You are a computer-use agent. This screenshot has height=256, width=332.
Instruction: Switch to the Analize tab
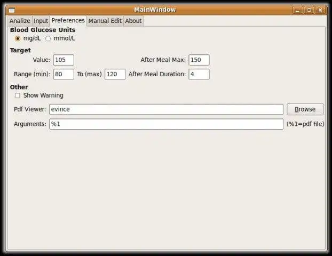click(x=20, y=21)
